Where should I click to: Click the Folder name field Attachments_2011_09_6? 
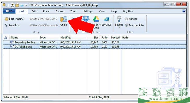(44, 19)
